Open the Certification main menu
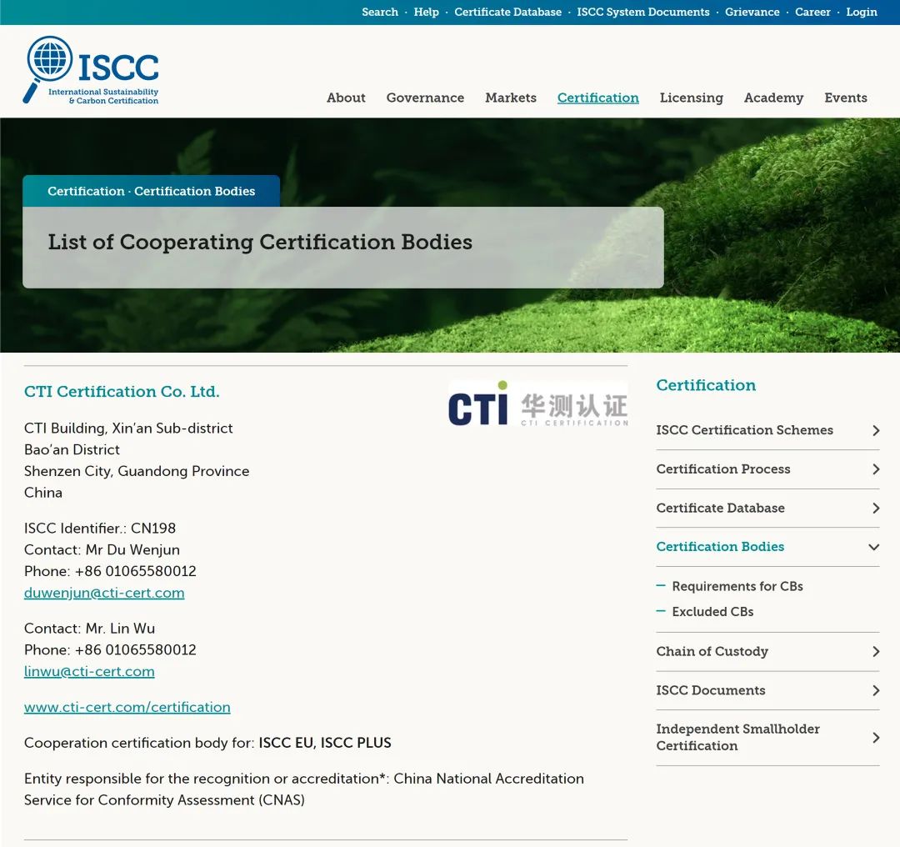900x847 pixels. click(x=598, y=98)
